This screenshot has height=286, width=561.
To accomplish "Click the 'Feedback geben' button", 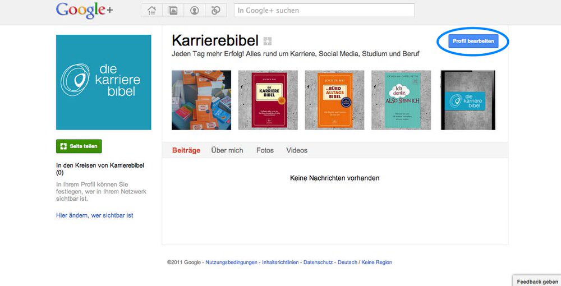I will pyautogui.click(x=537, y=282).
